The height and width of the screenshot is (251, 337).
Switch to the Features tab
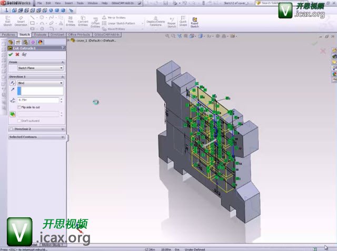[8, 35]
